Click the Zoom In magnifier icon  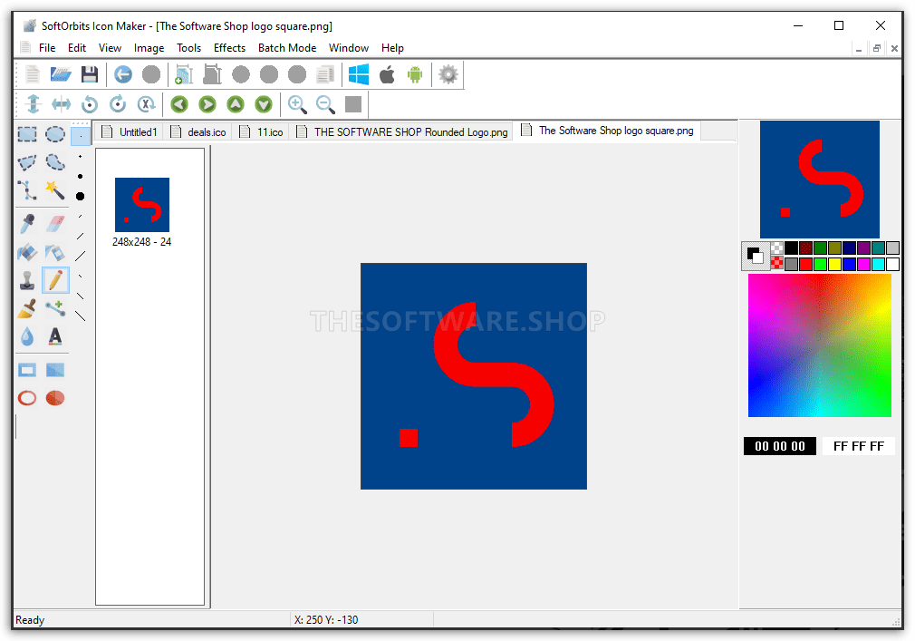(298, 104)
